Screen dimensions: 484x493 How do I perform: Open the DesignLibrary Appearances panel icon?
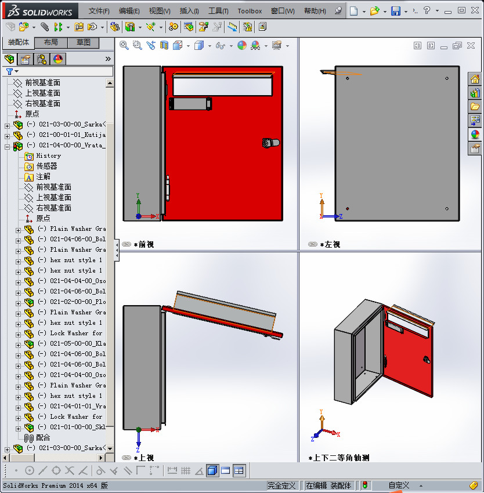click(x=58, y=59)
